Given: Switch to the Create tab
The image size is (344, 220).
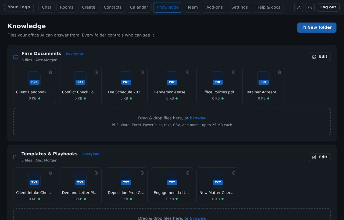Looking at the screenshot, I should click(x=89, y=7).
